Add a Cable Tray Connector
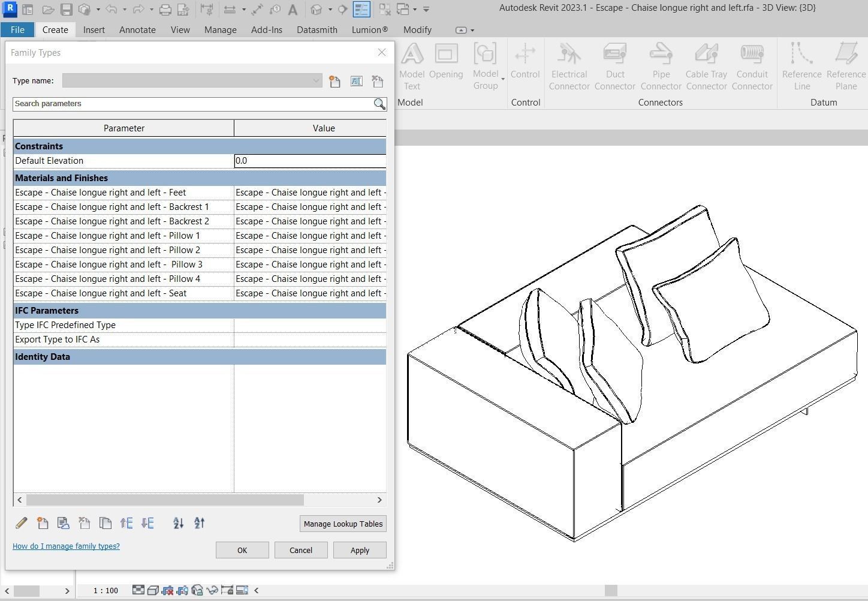The width and height of the screenshot is (868, 601). pyautogui.click(x=707, y=66)
